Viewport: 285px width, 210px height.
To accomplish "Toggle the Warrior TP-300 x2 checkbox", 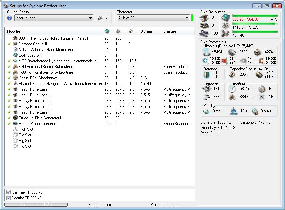I will 8,198.
